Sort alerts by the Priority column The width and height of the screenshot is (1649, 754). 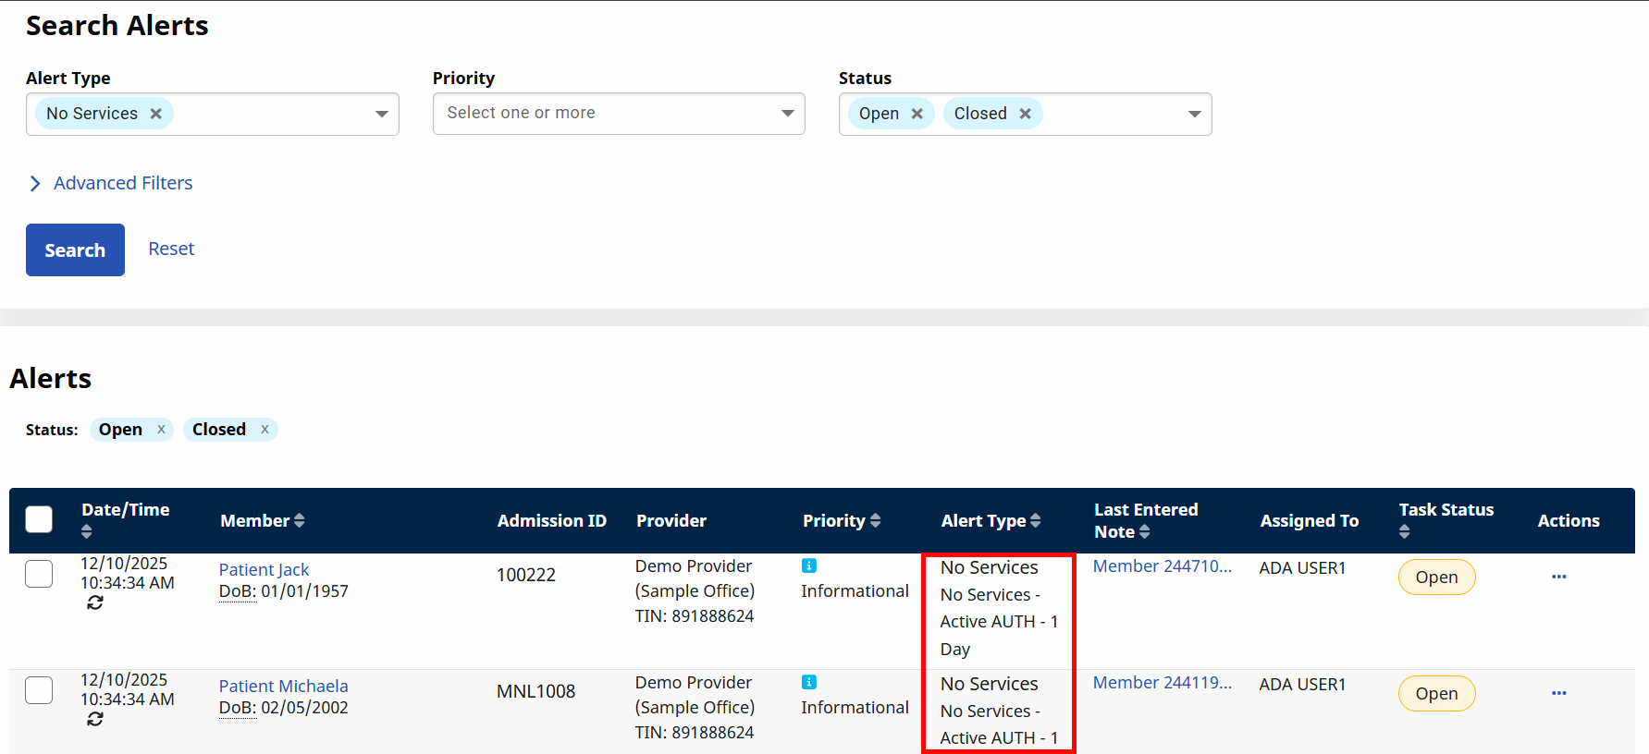(x=875, y=521)
